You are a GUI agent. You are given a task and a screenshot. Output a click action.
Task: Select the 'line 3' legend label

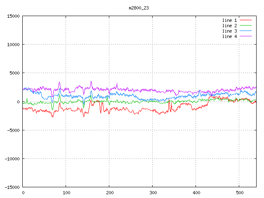pyautogui.click(x=230, y=31)
